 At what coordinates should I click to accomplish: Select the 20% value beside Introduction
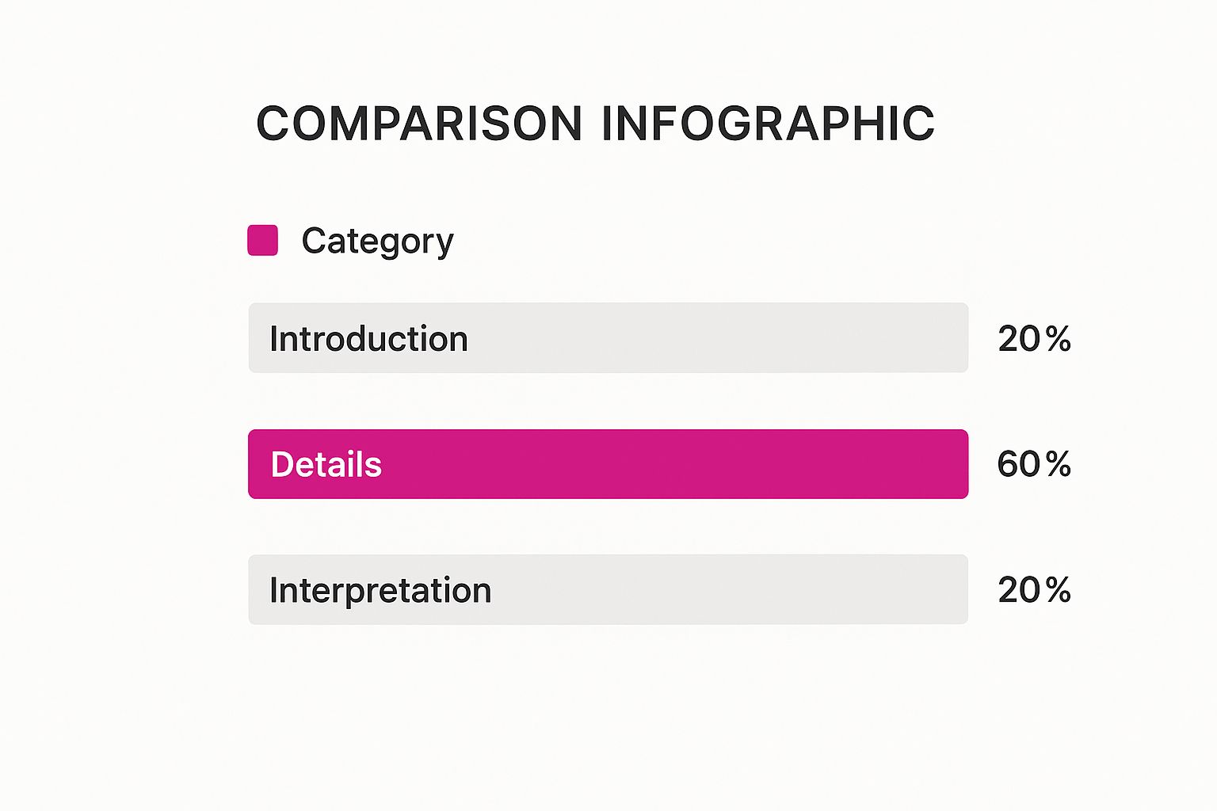pos(1034,339)
